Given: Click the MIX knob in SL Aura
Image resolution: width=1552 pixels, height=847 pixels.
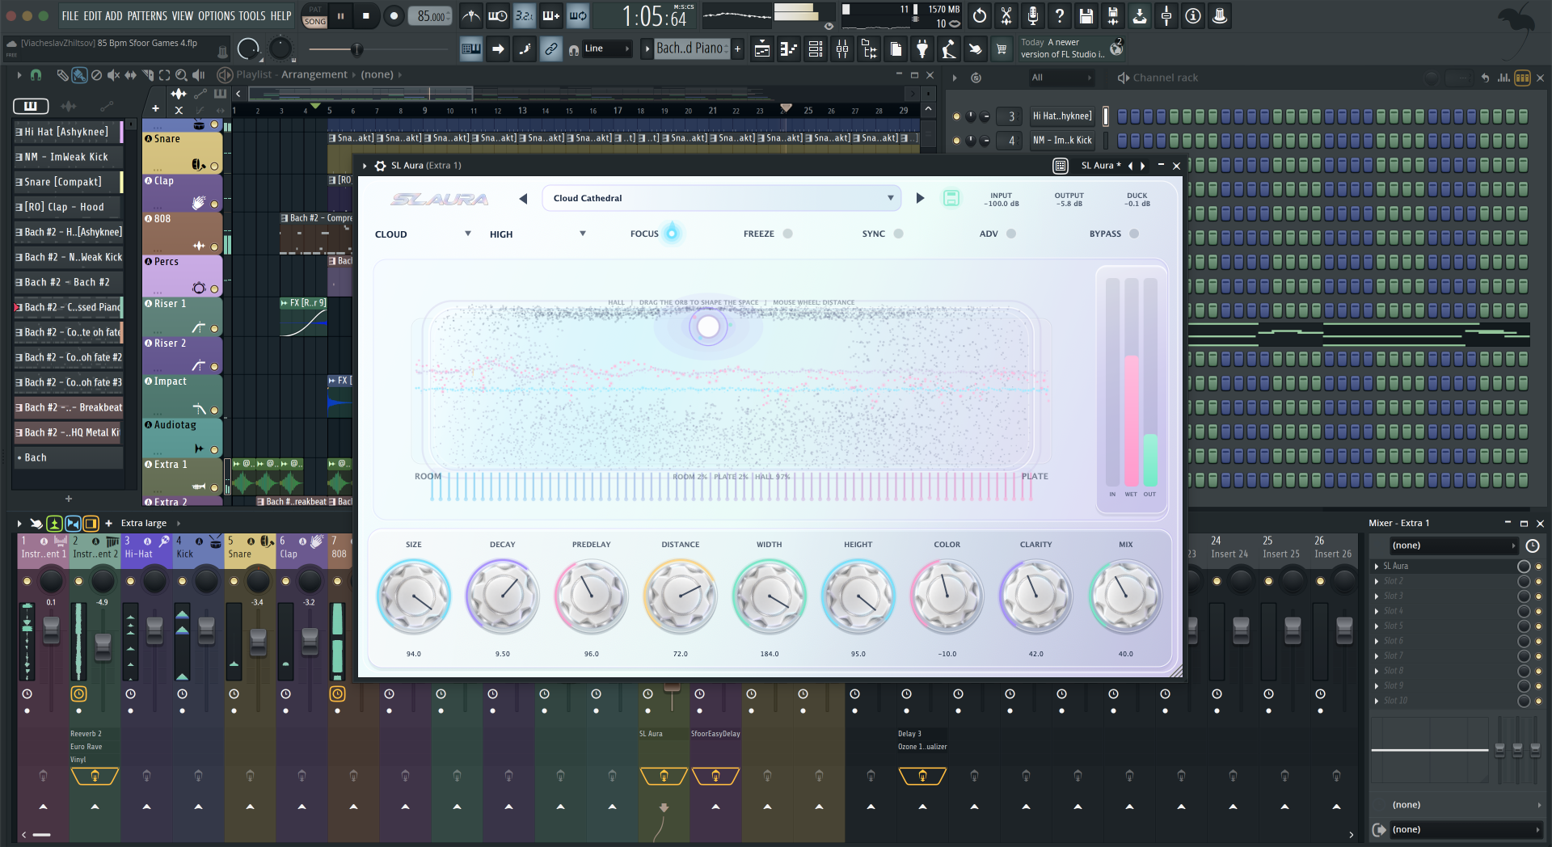Looking at the screenshot, I should pyautogui.click(x=1125, y=596).
